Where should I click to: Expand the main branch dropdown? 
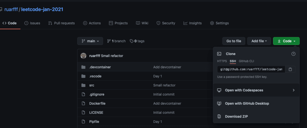(90, 41)
